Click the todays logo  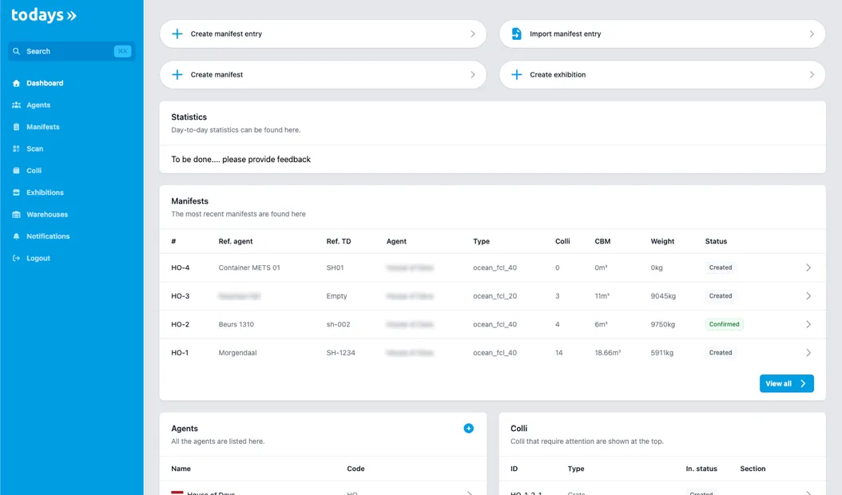43,15
